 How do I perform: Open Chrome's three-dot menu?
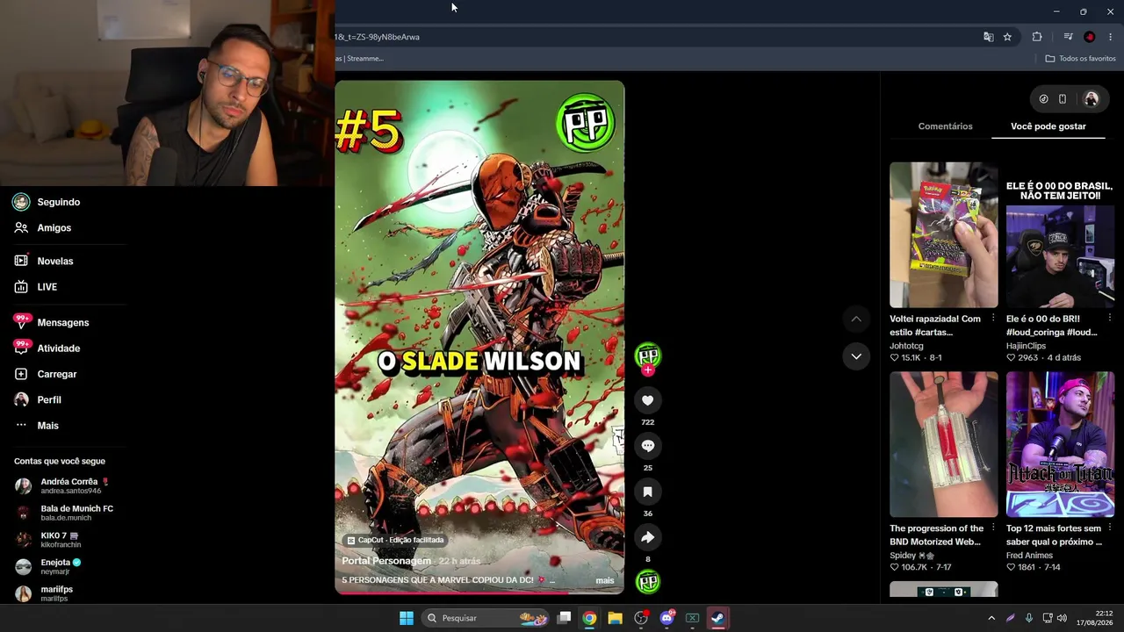tap(1111, 37)
